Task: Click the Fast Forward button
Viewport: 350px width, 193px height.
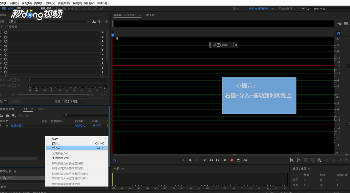Action: pyautogui.click(x=217, y=160)
